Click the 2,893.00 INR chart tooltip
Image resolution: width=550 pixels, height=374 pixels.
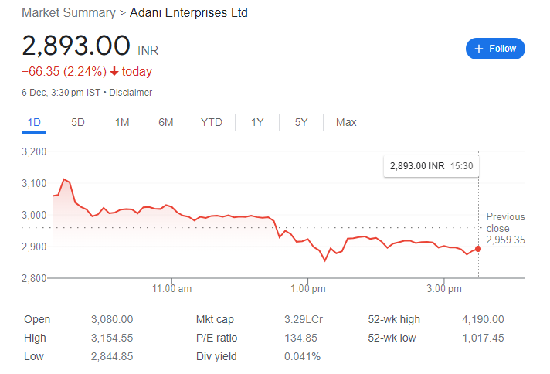tap(431, 166)
